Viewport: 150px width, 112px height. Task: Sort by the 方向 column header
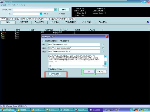coord(22,30)
